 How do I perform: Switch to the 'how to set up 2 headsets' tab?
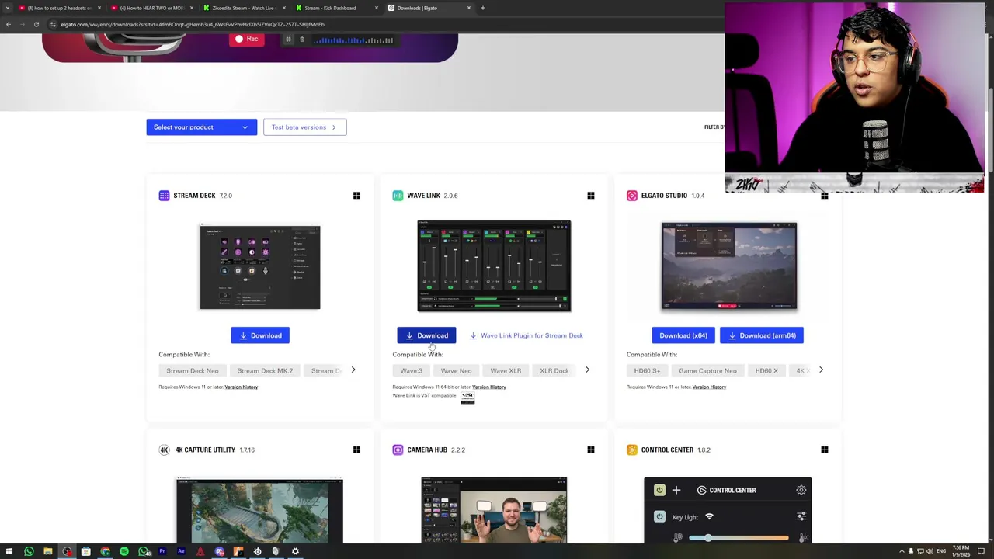click(60, 8)
